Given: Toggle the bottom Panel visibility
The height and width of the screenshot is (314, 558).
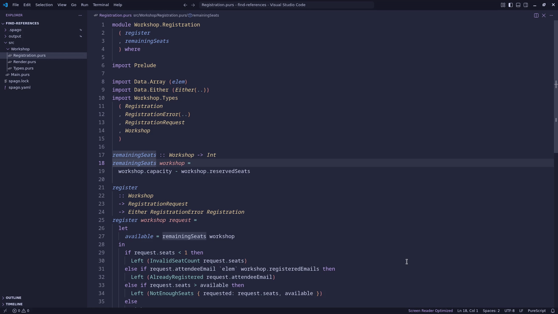Looking at the screenshot, I should [x=518, y=5].
